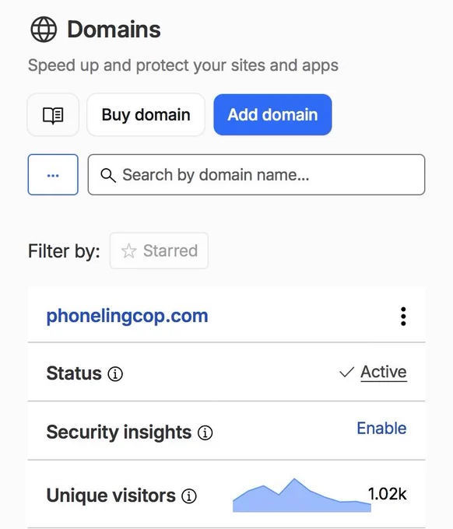The height and width of the screenshot is (529, 453).
Task: Focus the Search by domain name field
Action: (x=256, y=175)
